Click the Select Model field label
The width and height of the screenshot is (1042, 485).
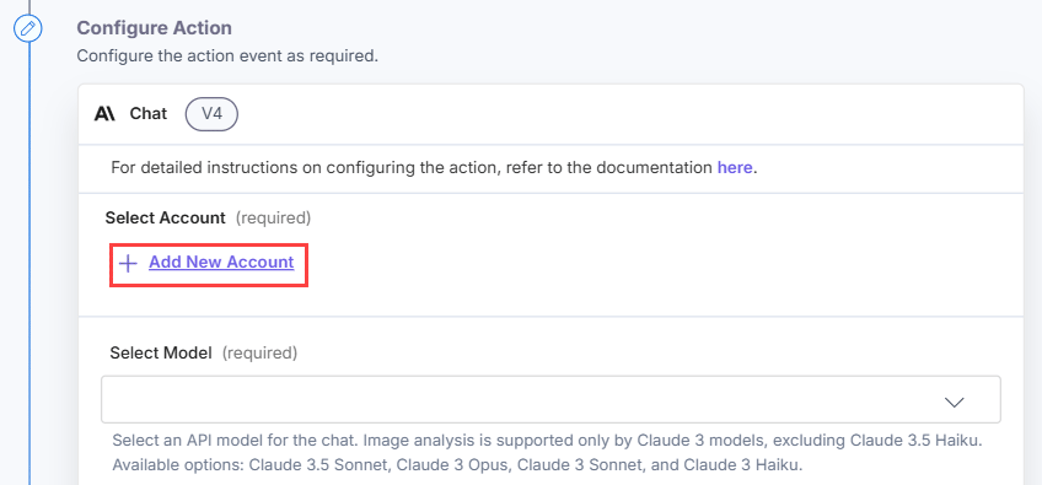(x=161, y=353)
